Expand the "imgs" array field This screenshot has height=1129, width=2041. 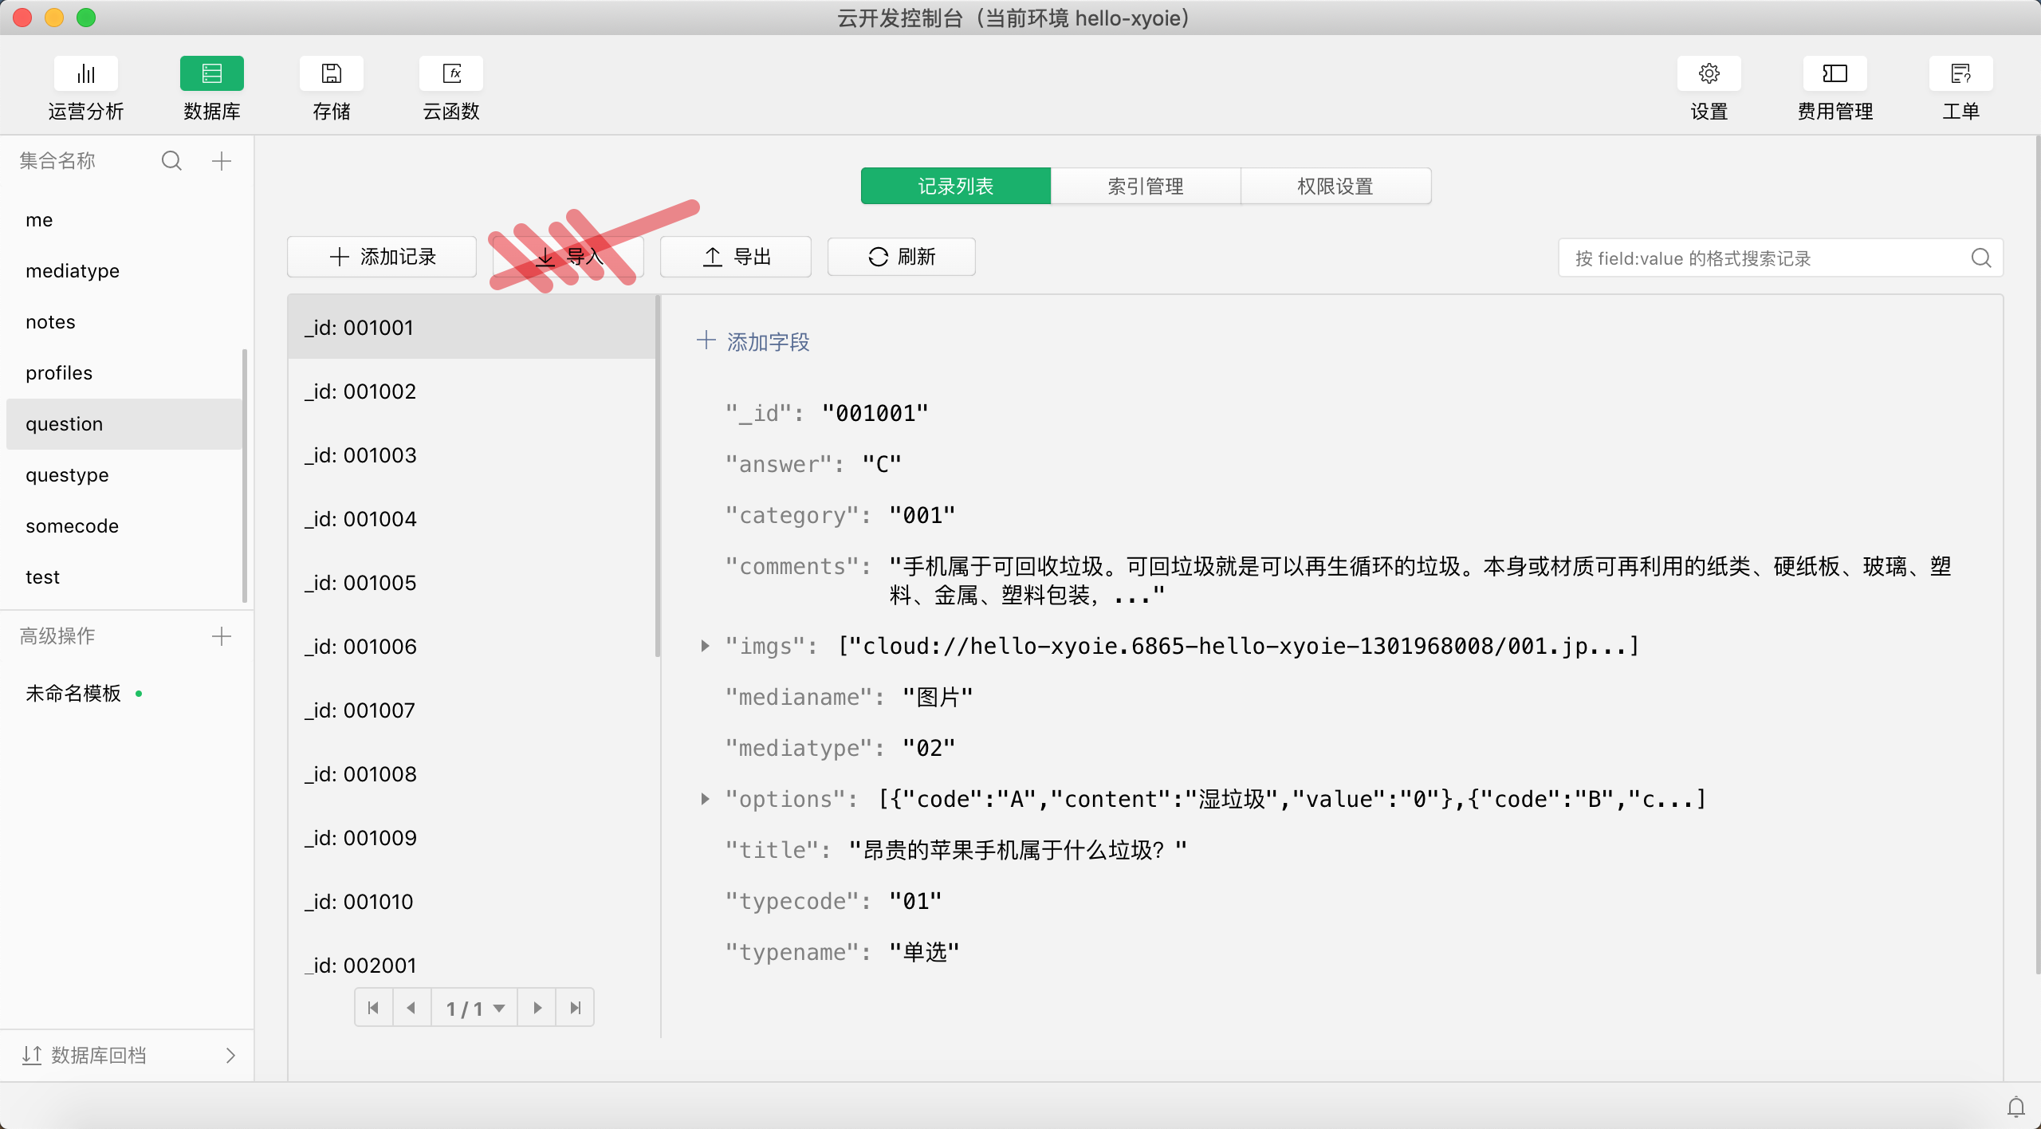tap(705, 646)
